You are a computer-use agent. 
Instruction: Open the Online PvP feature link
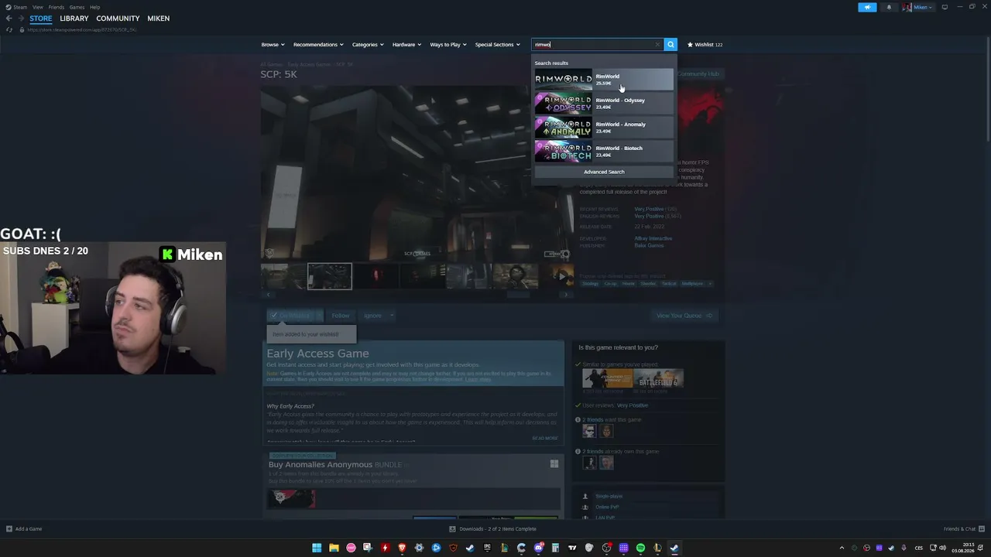tap(607, 507)
